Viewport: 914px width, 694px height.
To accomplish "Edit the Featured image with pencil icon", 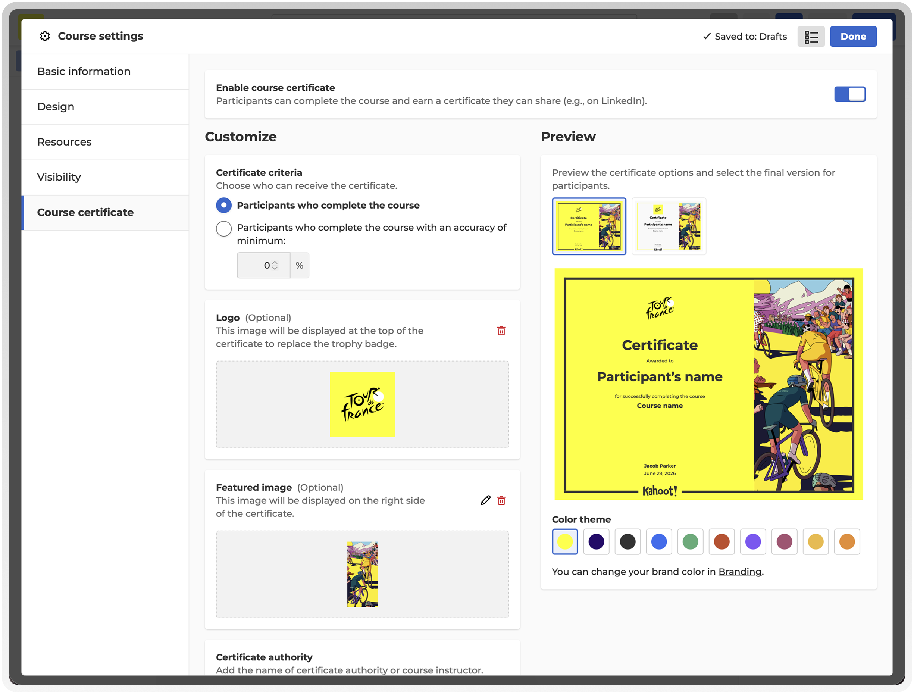I will pos(485,501).
